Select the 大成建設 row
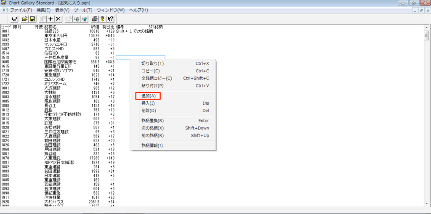 58,88
